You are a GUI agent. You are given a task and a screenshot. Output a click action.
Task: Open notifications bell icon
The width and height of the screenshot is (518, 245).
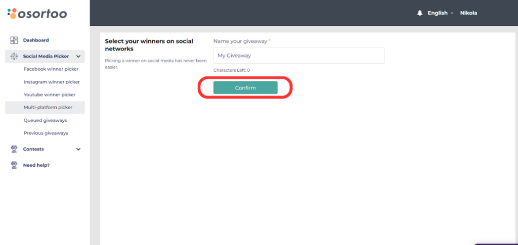pyautogui.click(x=420, y=13)
